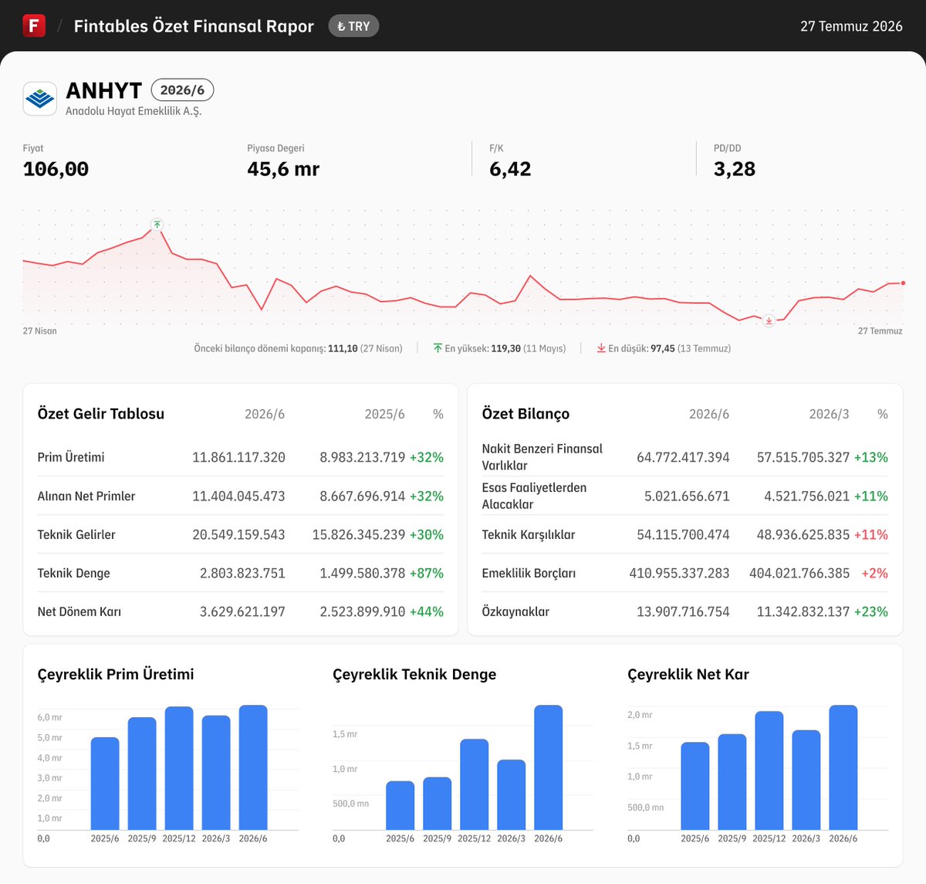The image size is (926, 884).
Task: Click the Çeyreklik Prim Üretimi chart title
Action: point(116,674)
